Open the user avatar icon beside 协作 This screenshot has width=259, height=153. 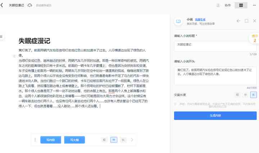pos(218,5)
